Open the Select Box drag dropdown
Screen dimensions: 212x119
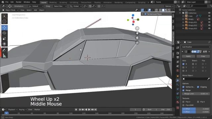coord(60,6)
